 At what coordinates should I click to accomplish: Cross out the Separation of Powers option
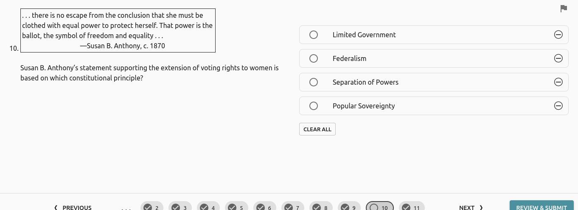(558, 82)
